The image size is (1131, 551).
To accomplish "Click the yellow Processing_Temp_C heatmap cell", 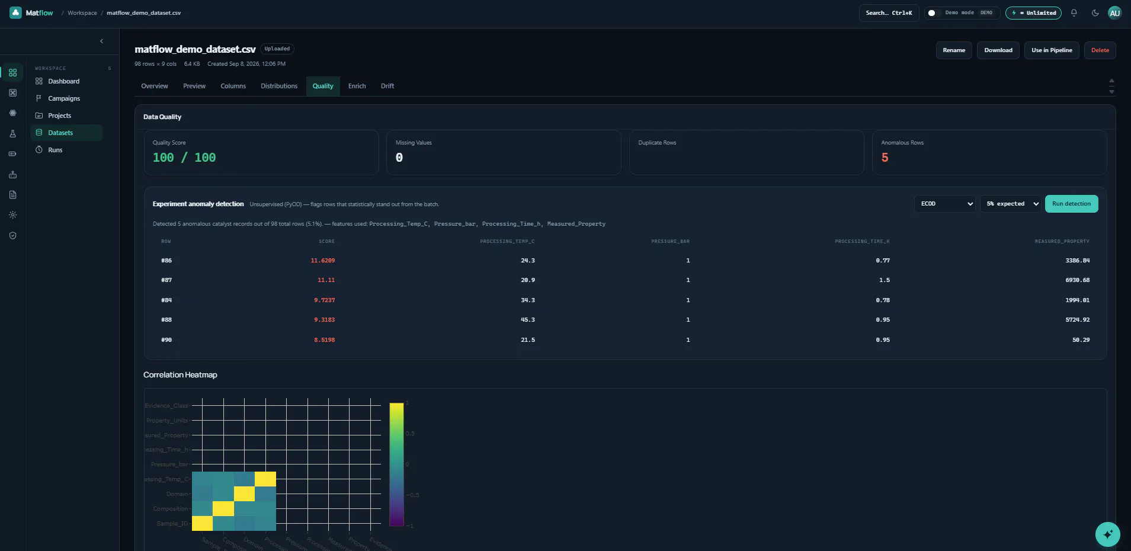I will [x=265, y=479].
